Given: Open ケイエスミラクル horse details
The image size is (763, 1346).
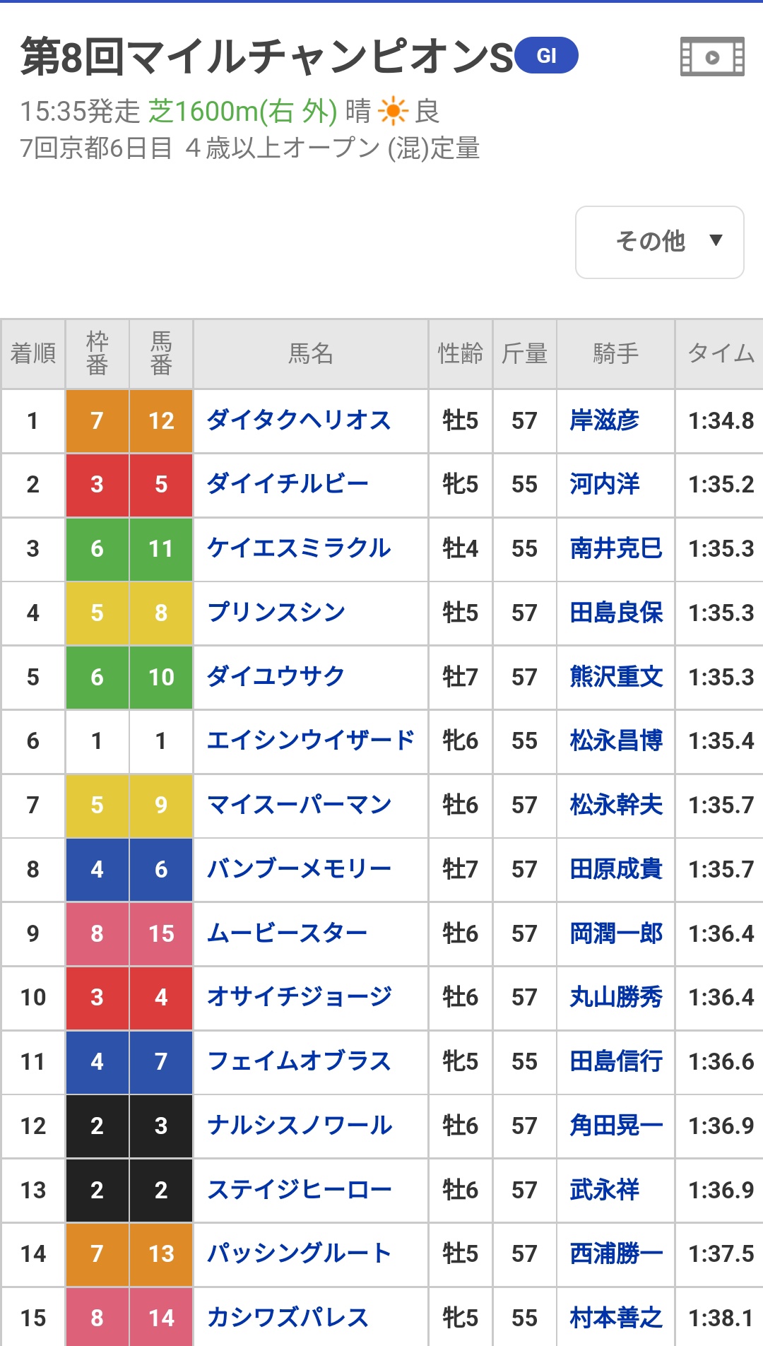Looking at the screenshot, I should click(299, 549).
